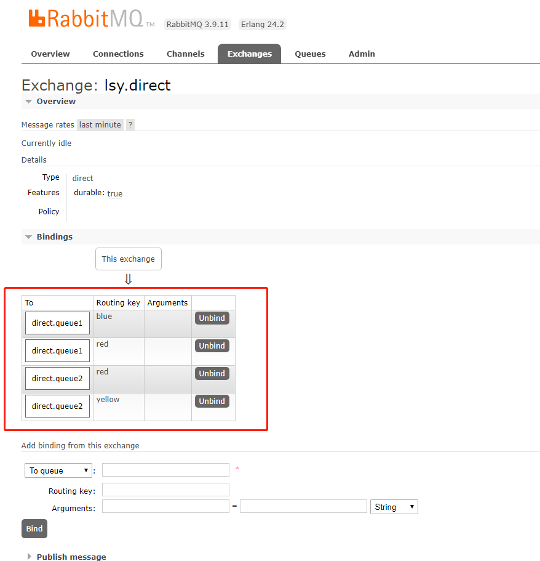Image resolution: width=540 pixels, height=561 pixels.
Task: Go to the Channels tab
Action: pyautogui.click(x=186, y=54)
